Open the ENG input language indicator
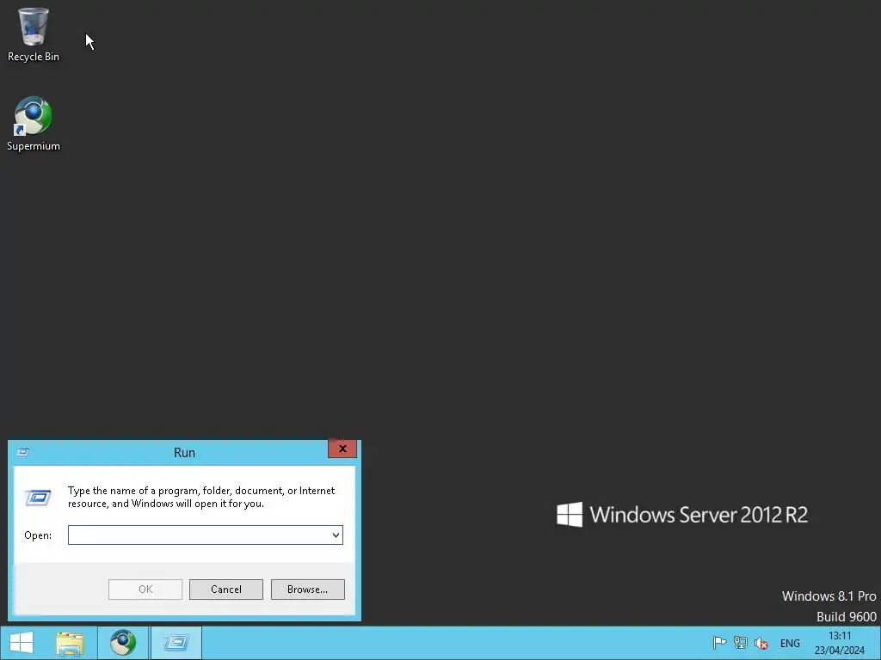The height and width of the screenshot is (660, 881). coord(790,643)
